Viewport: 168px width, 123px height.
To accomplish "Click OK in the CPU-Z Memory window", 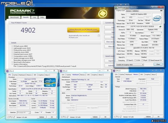I will 159,117.
